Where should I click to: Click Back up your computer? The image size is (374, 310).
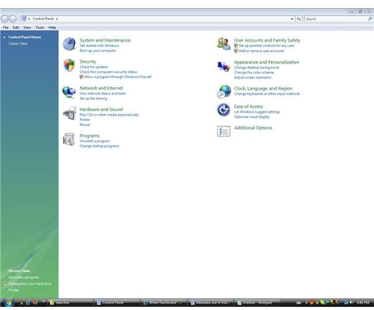click(x=98, y=50)
